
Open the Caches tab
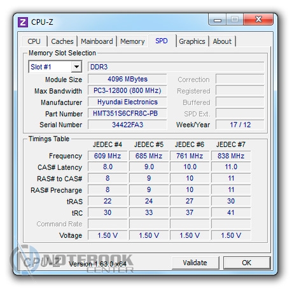tap(62, 41)
